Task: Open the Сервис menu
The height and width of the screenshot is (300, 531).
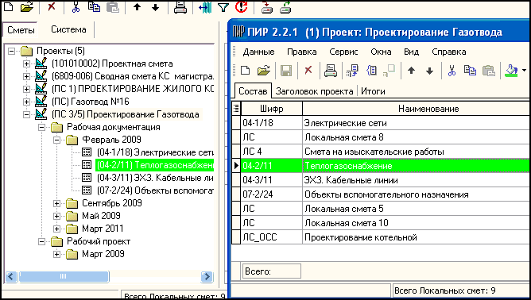Action: click(343, 52)
